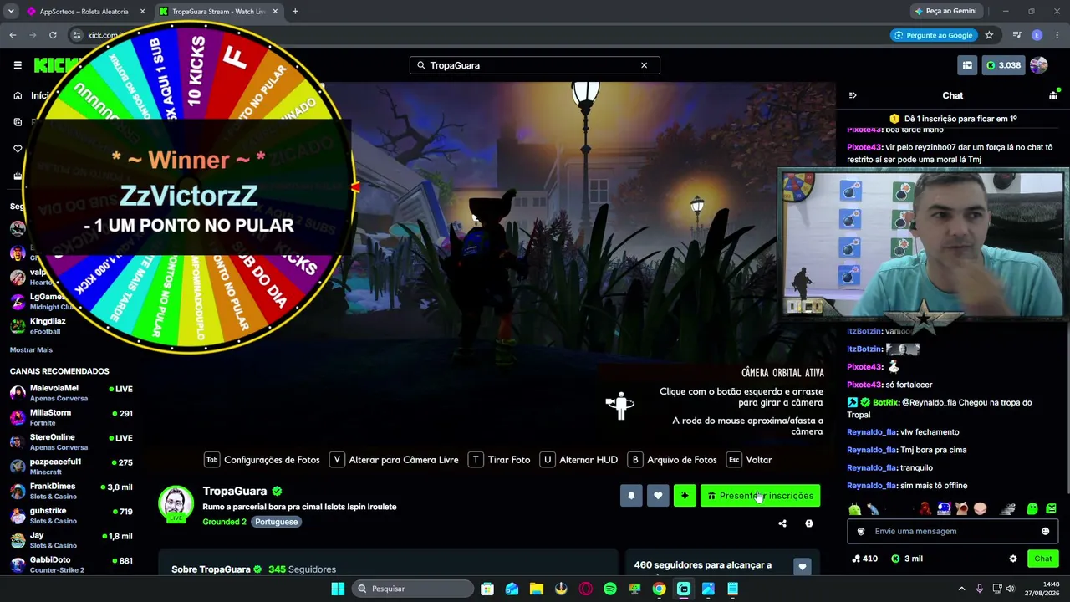Click the 'Peça ao Gemini' button
Screen dimensions: 1070x602
tap(945, 11)
